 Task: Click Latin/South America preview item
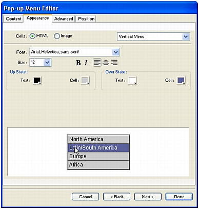(98, 148)
